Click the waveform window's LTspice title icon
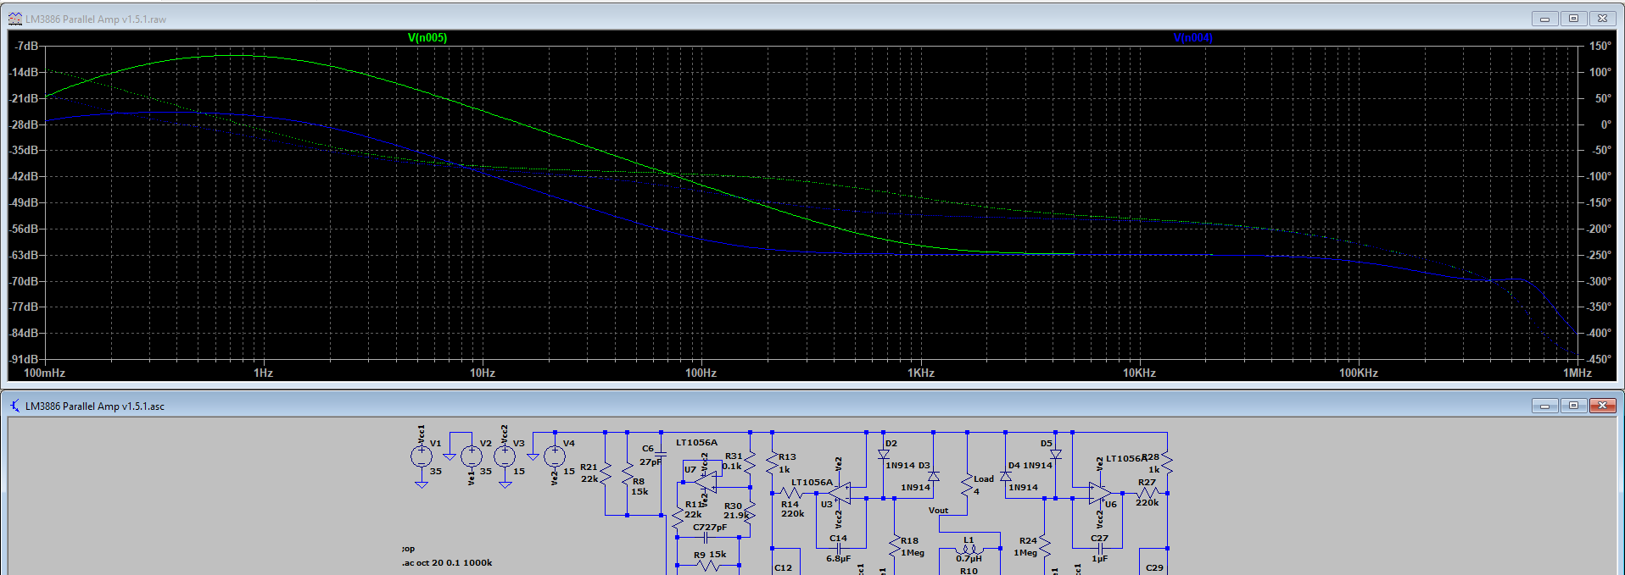 [x=14, y=19]
